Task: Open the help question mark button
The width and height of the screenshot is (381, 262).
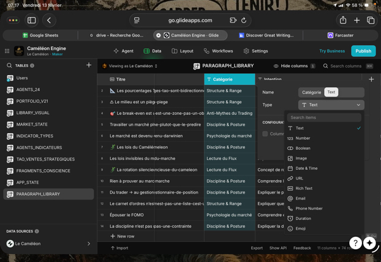Action: [x=355, y=243]
